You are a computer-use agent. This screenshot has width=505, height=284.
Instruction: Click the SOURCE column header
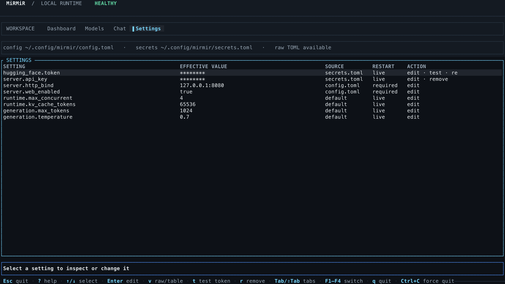click(335, 67)
